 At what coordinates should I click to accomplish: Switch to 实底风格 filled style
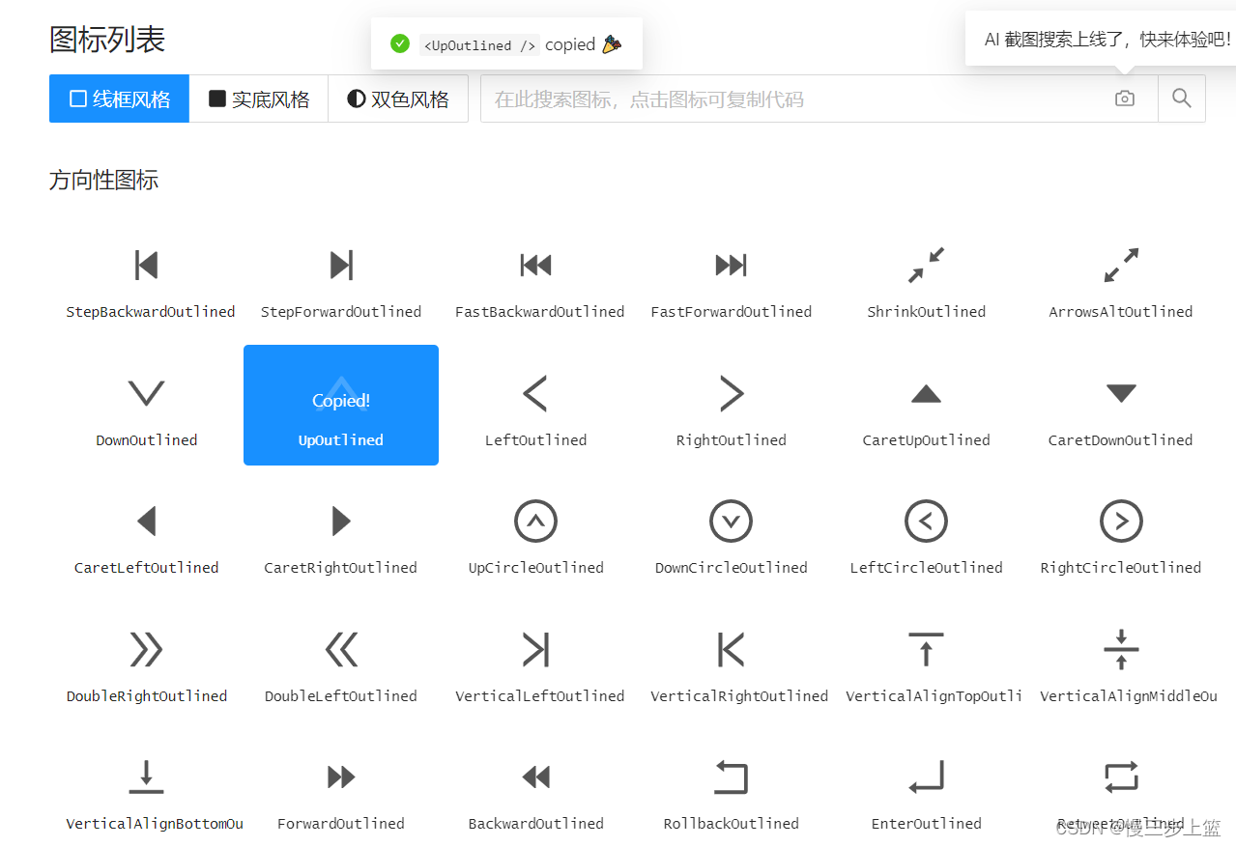tap(259, 99)
